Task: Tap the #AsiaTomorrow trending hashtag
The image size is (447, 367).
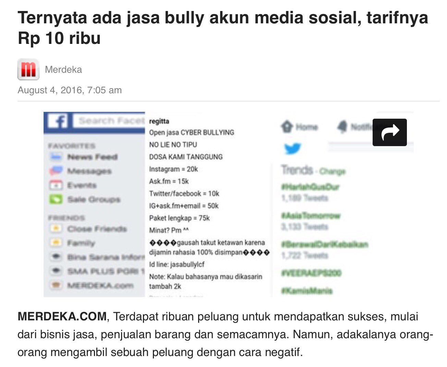Action: tap(311, 216)
